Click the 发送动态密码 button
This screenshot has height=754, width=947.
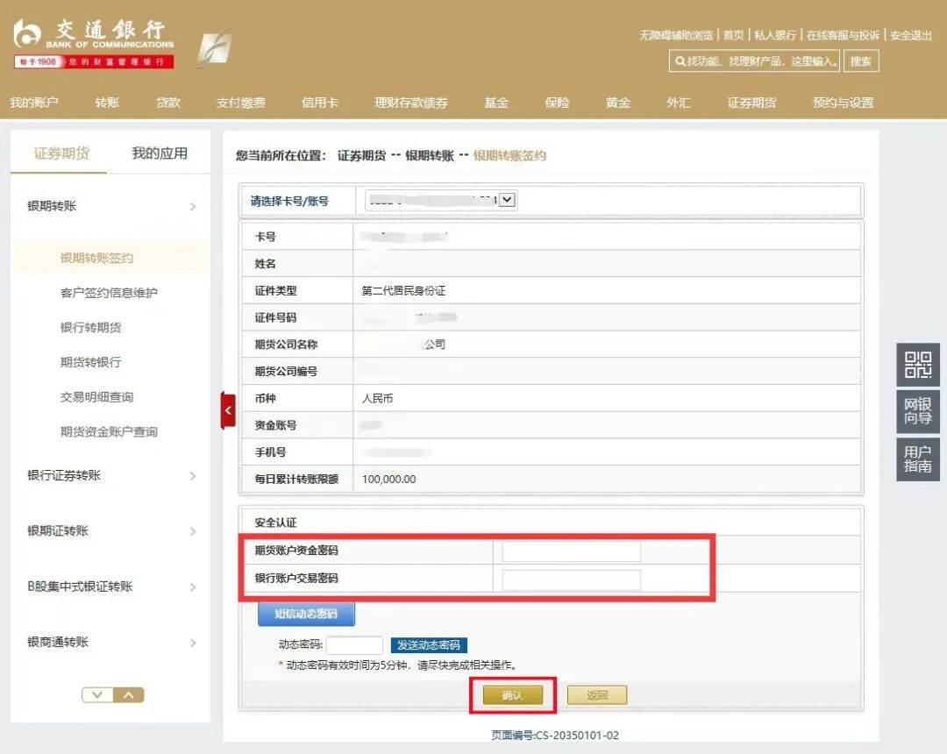(429, 645)
